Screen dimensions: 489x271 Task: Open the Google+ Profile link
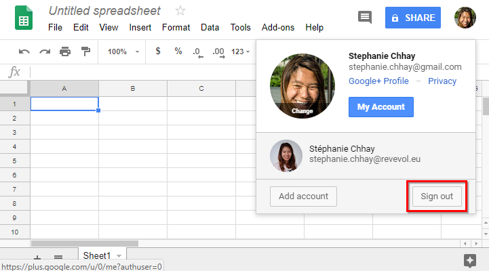[x=378, y=81]
